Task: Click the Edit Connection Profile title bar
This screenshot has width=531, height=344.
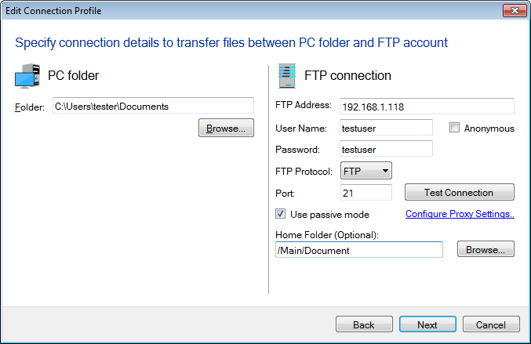Action: [235, 11]
